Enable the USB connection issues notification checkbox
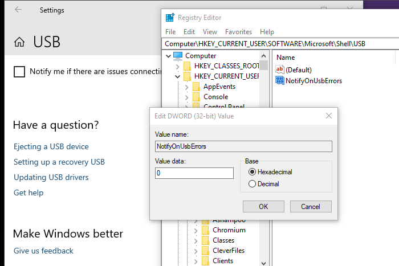399x266 pixels. (x=19, y=72)
